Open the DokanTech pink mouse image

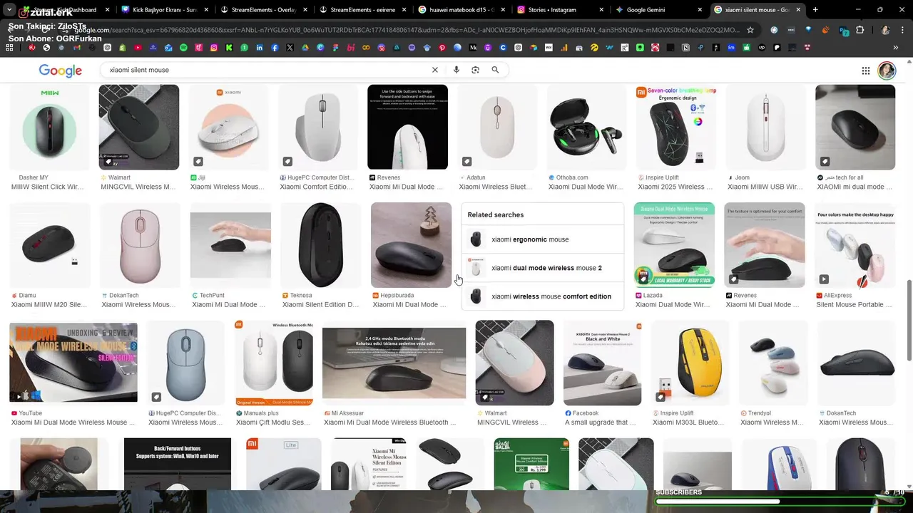pos(140,245)
